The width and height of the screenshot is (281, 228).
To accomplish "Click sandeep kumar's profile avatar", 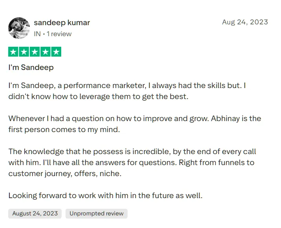I will click(x=19, y=28).
